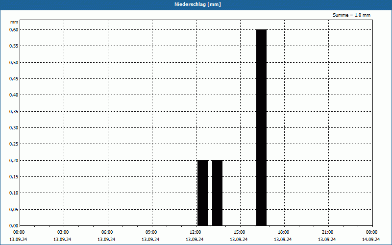The image size is (392, 245).
Task: Click the 13.09.24 date under 12:00
Action: (195, 240)
